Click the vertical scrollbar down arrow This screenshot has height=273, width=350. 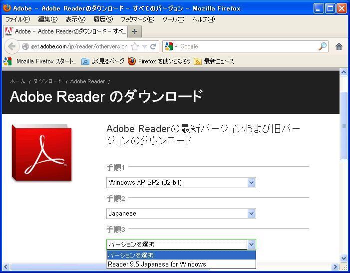point(344,259)
